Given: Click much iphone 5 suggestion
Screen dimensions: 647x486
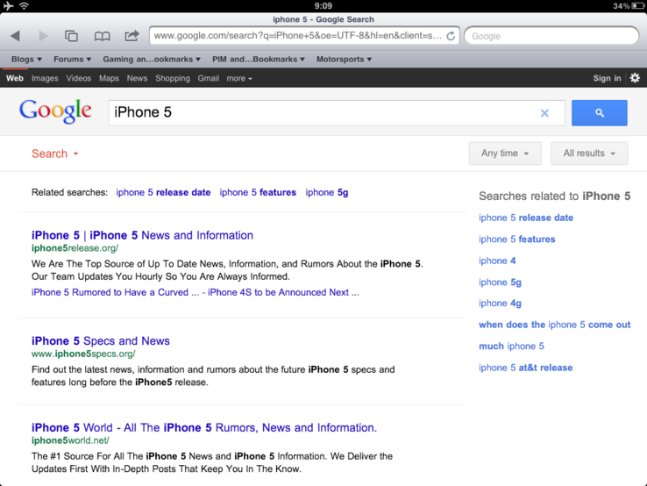Looking at the screenshot, I should 512,346.
